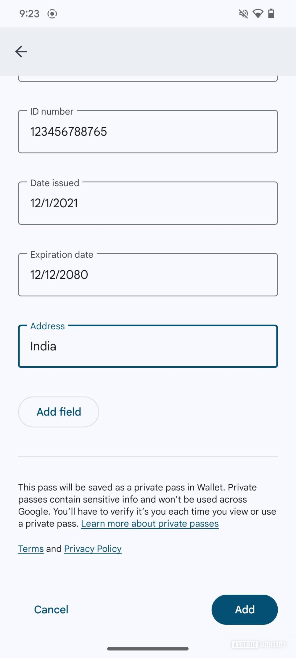Focus the Date issued field
This screenshot has width=296, height=658.
point(148,203)
